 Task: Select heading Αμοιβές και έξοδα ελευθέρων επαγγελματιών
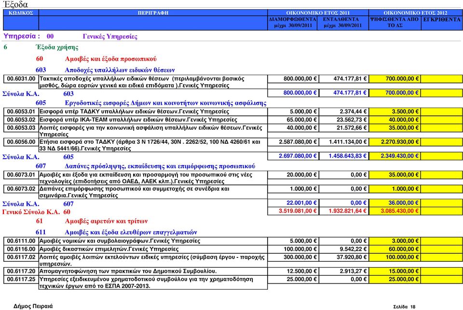click(131, 232)
